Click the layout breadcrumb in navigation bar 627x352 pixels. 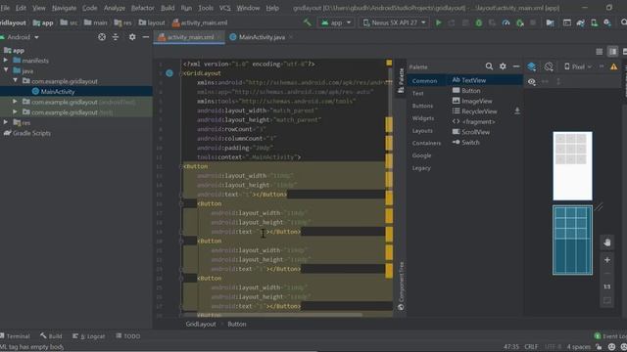coord(152,22)
